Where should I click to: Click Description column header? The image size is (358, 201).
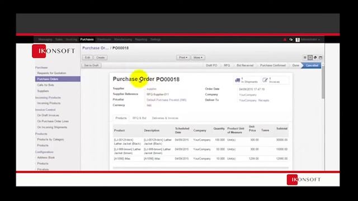pyautogui.click(x=152, y=131)
